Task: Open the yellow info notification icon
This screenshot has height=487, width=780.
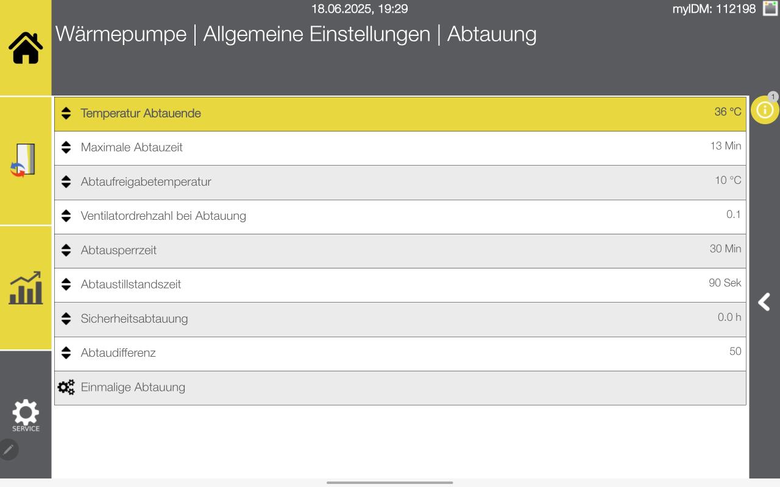Action: click(764, 110)
